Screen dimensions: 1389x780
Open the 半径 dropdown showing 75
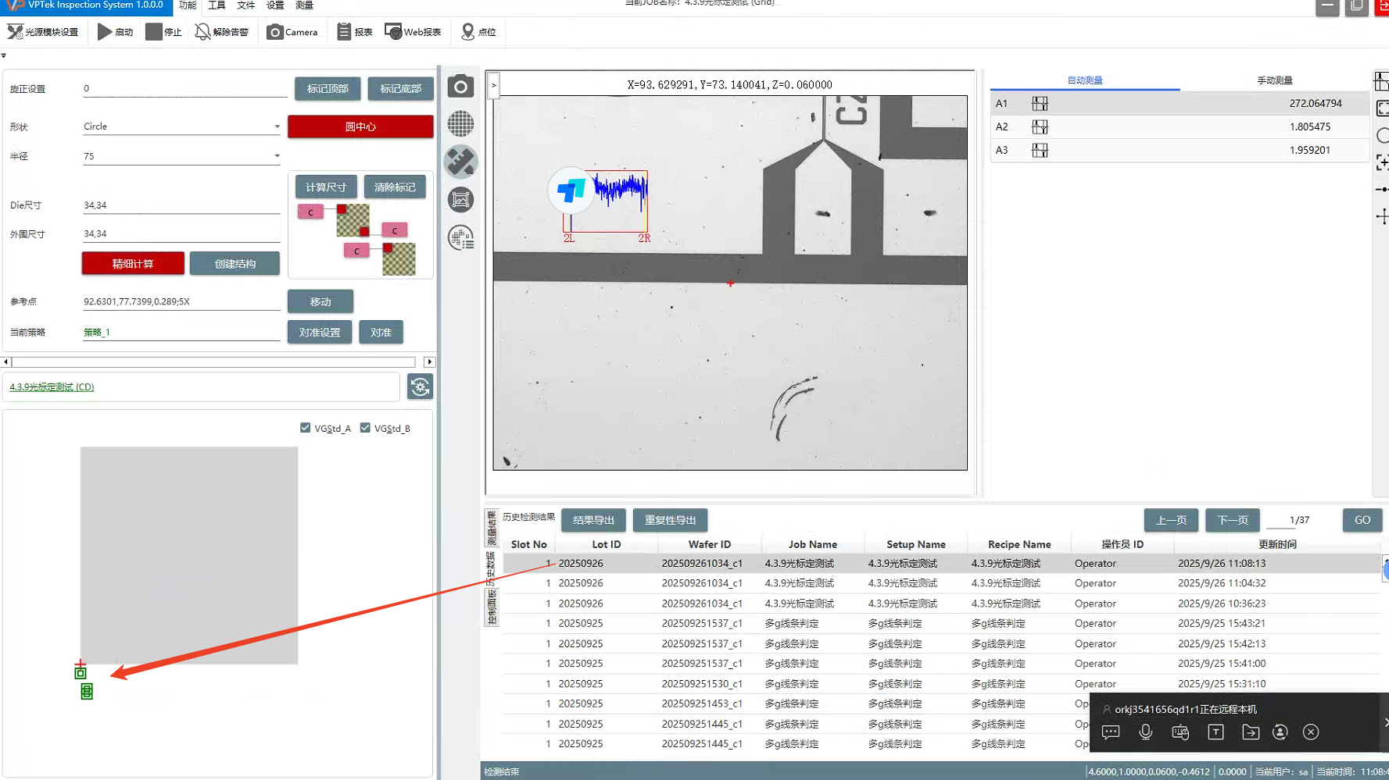coord(277,156)
